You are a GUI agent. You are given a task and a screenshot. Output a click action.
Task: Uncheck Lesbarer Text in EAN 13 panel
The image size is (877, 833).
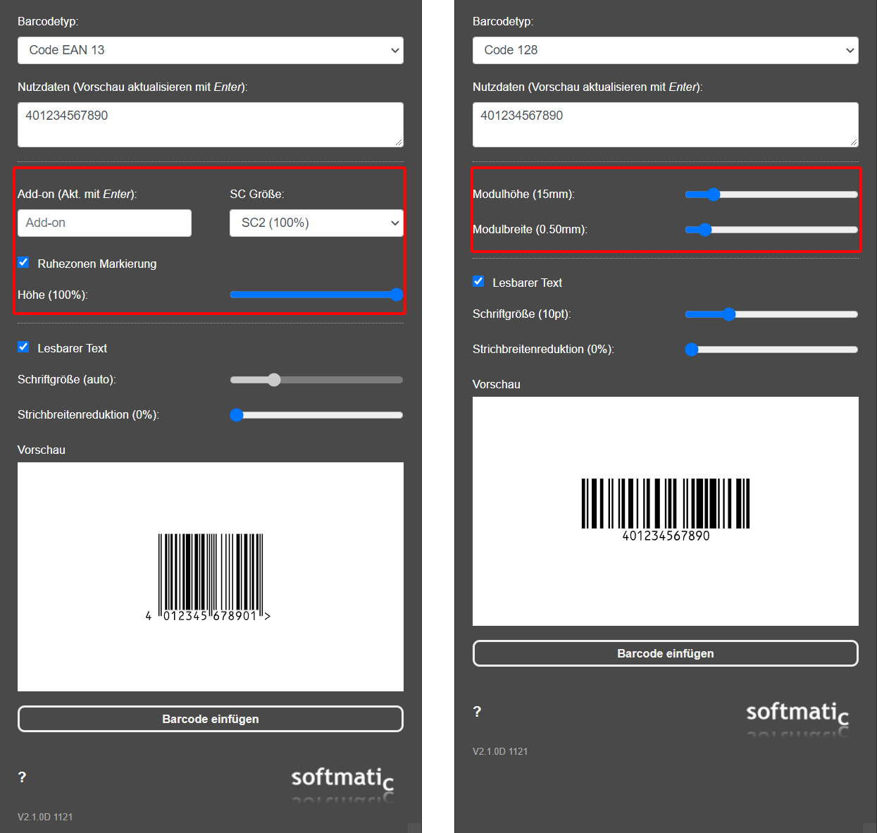pyautogui.click(x=24, y=347)
